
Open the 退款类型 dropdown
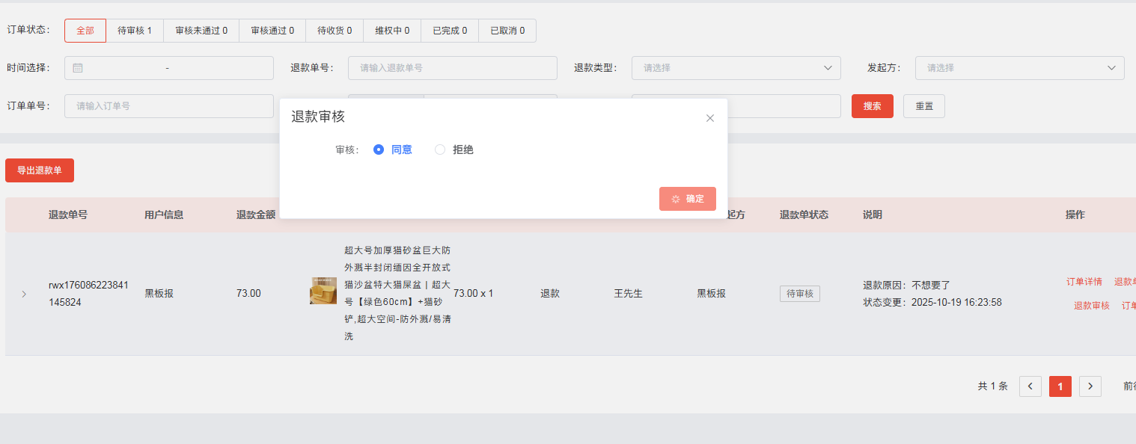tap(736, 68)
